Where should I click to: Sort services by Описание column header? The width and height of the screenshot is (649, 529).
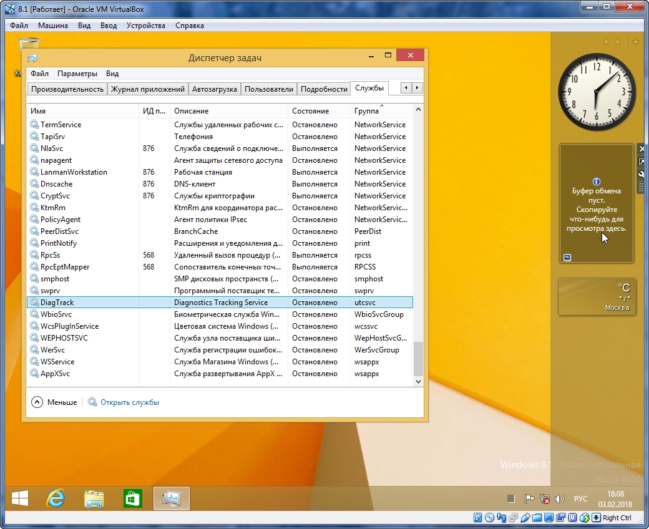click(228, 111)
